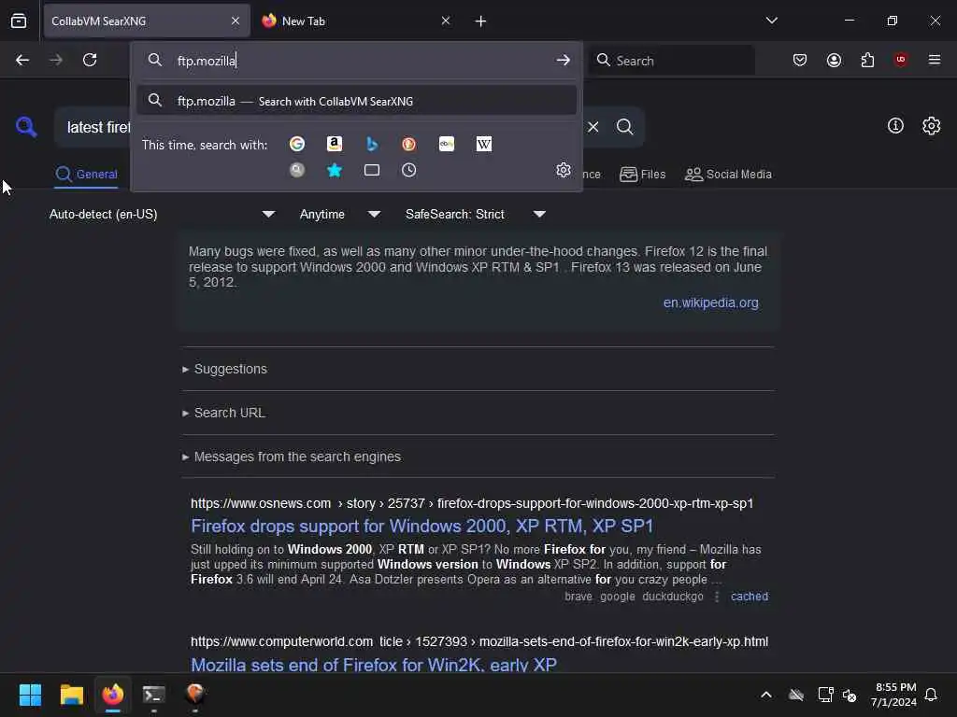Open SearXNG preferences gear

pos(932,126)
